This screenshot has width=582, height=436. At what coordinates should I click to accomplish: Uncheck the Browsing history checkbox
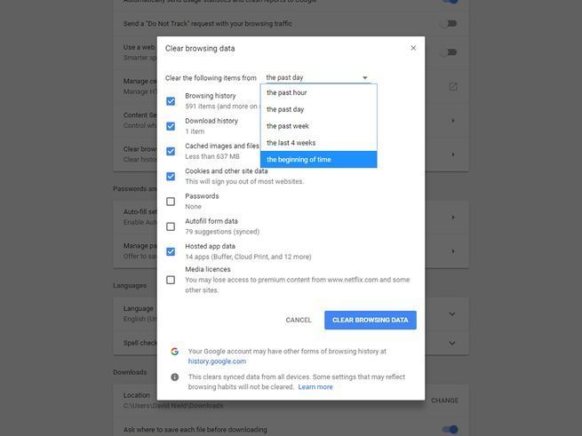click(171, 101)
